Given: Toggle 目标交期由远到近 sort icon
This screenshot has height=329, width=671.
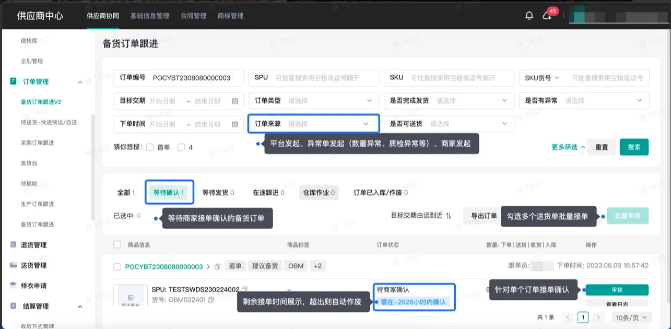Looking at the screenshot, I should (x=448, y=216).
